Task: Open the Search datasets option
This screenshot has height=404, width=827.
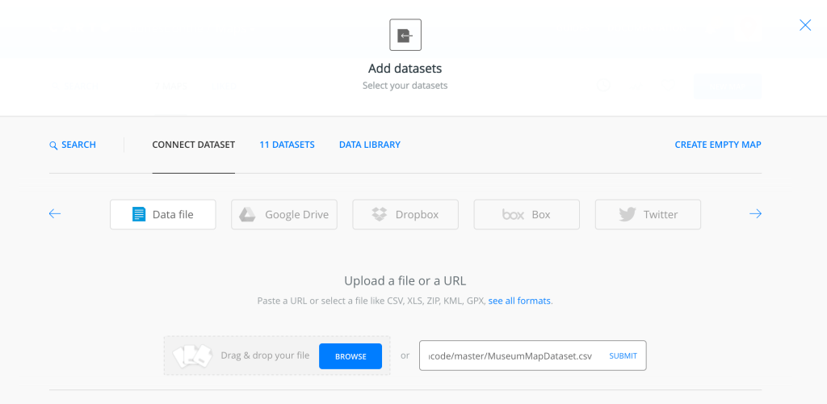Action: (x=73, y=145)
